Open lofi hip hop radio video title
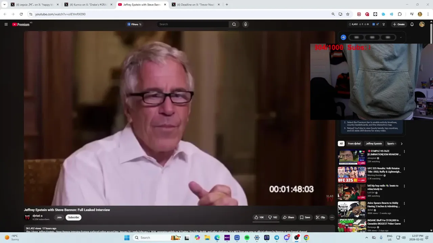The height and width of the screenshot is (243, 433). pyautogui.click(x=383, y=187)
